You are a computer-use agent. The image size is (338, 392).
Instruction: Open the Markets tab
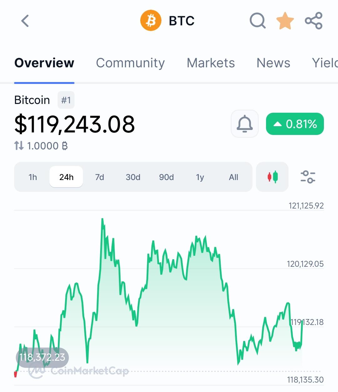211,63
